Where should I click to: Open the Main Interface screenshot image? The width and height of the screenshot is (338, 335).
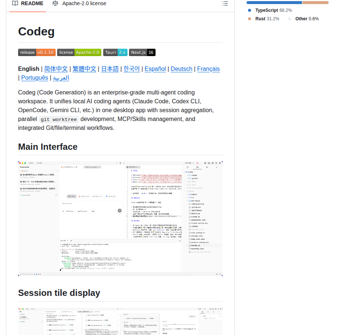(120, 218)
